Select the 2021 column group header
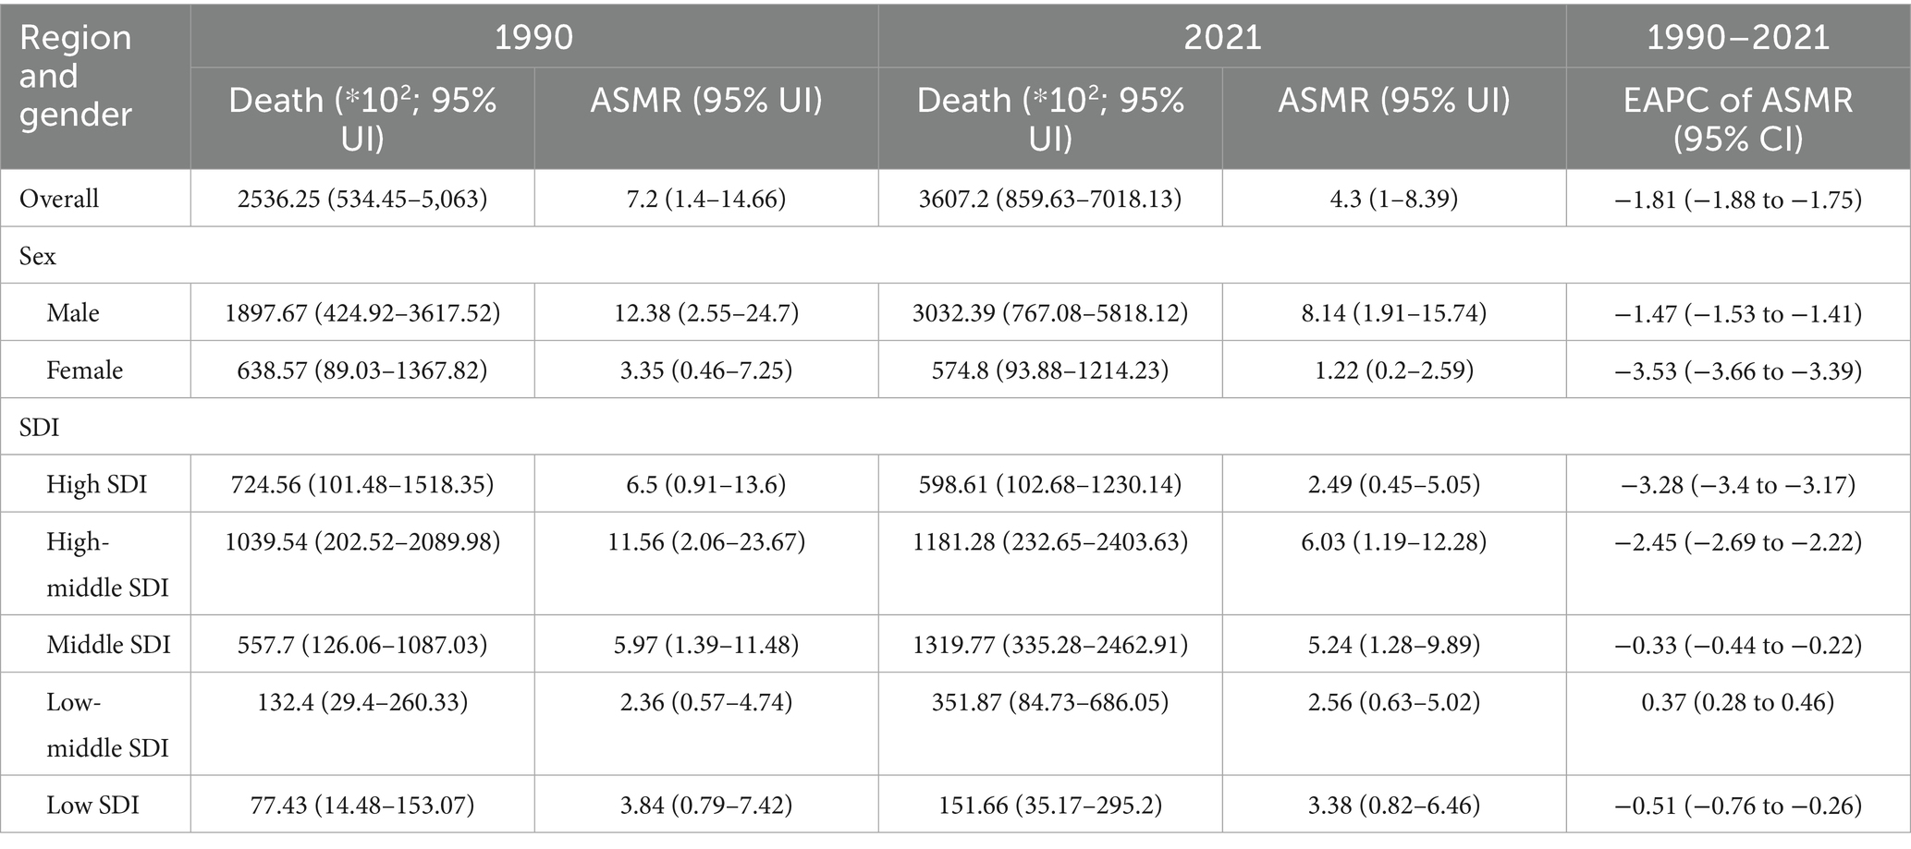The height and width of the screenshot is (849, 1911). [1222, 36]
